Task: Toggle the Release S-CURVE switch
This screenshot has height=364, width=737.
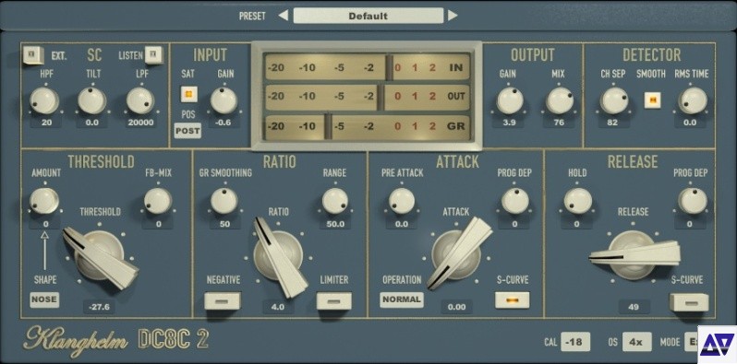Action: point(689,302)
